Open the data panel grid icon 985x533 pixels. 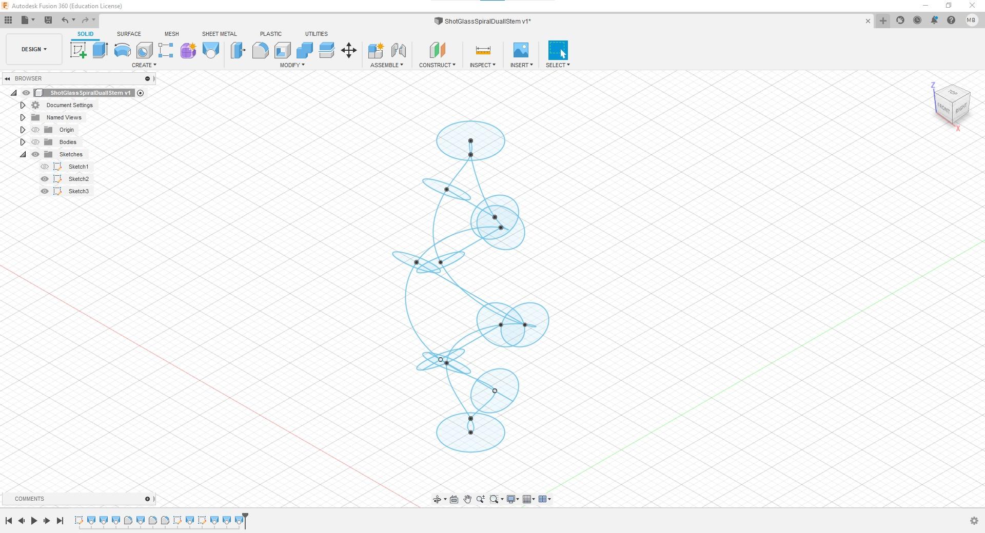tap(8, 20)
